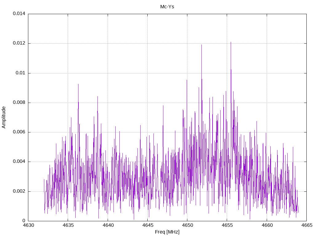Click the 4660 x-axis tick label

[267, 225]
